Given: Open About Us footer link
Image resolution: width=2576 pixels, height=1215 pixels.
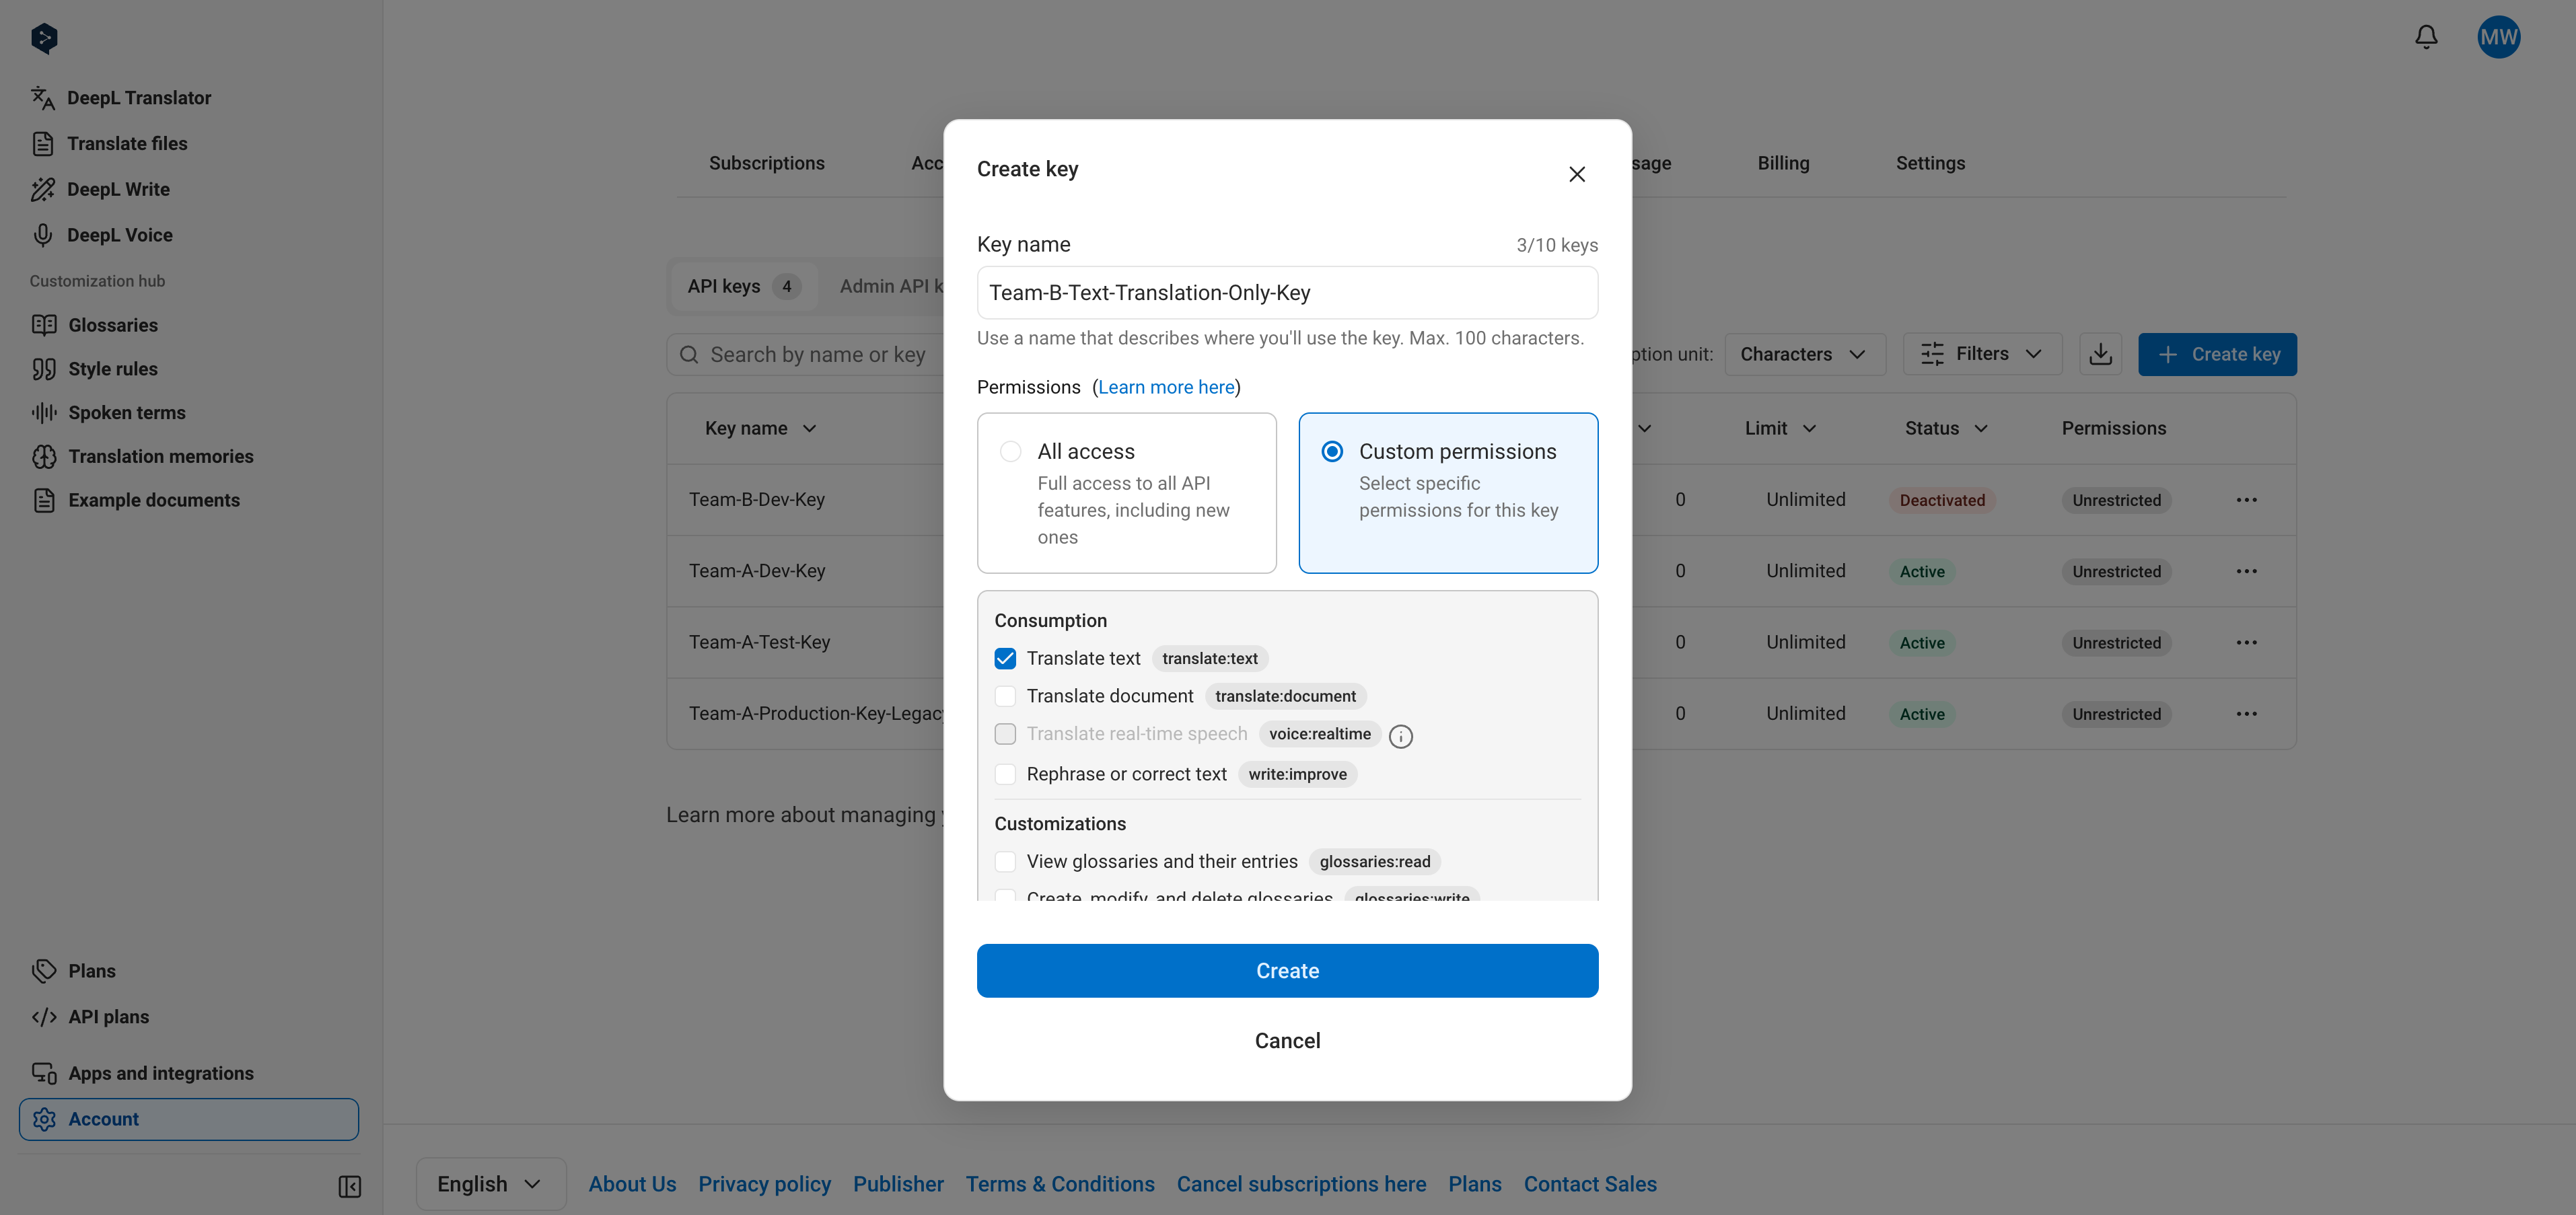Looking at the screenshot, I should (x=632, y=1184).
